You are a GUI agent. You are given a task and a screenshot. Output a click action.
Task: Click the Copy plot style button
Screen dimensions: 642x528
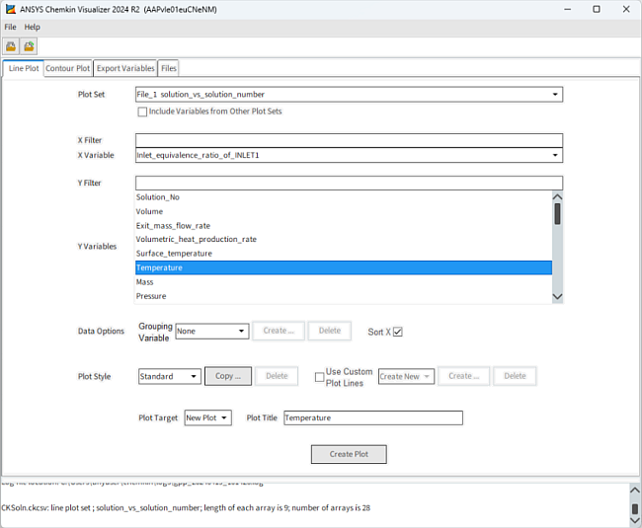pos(228,376)
